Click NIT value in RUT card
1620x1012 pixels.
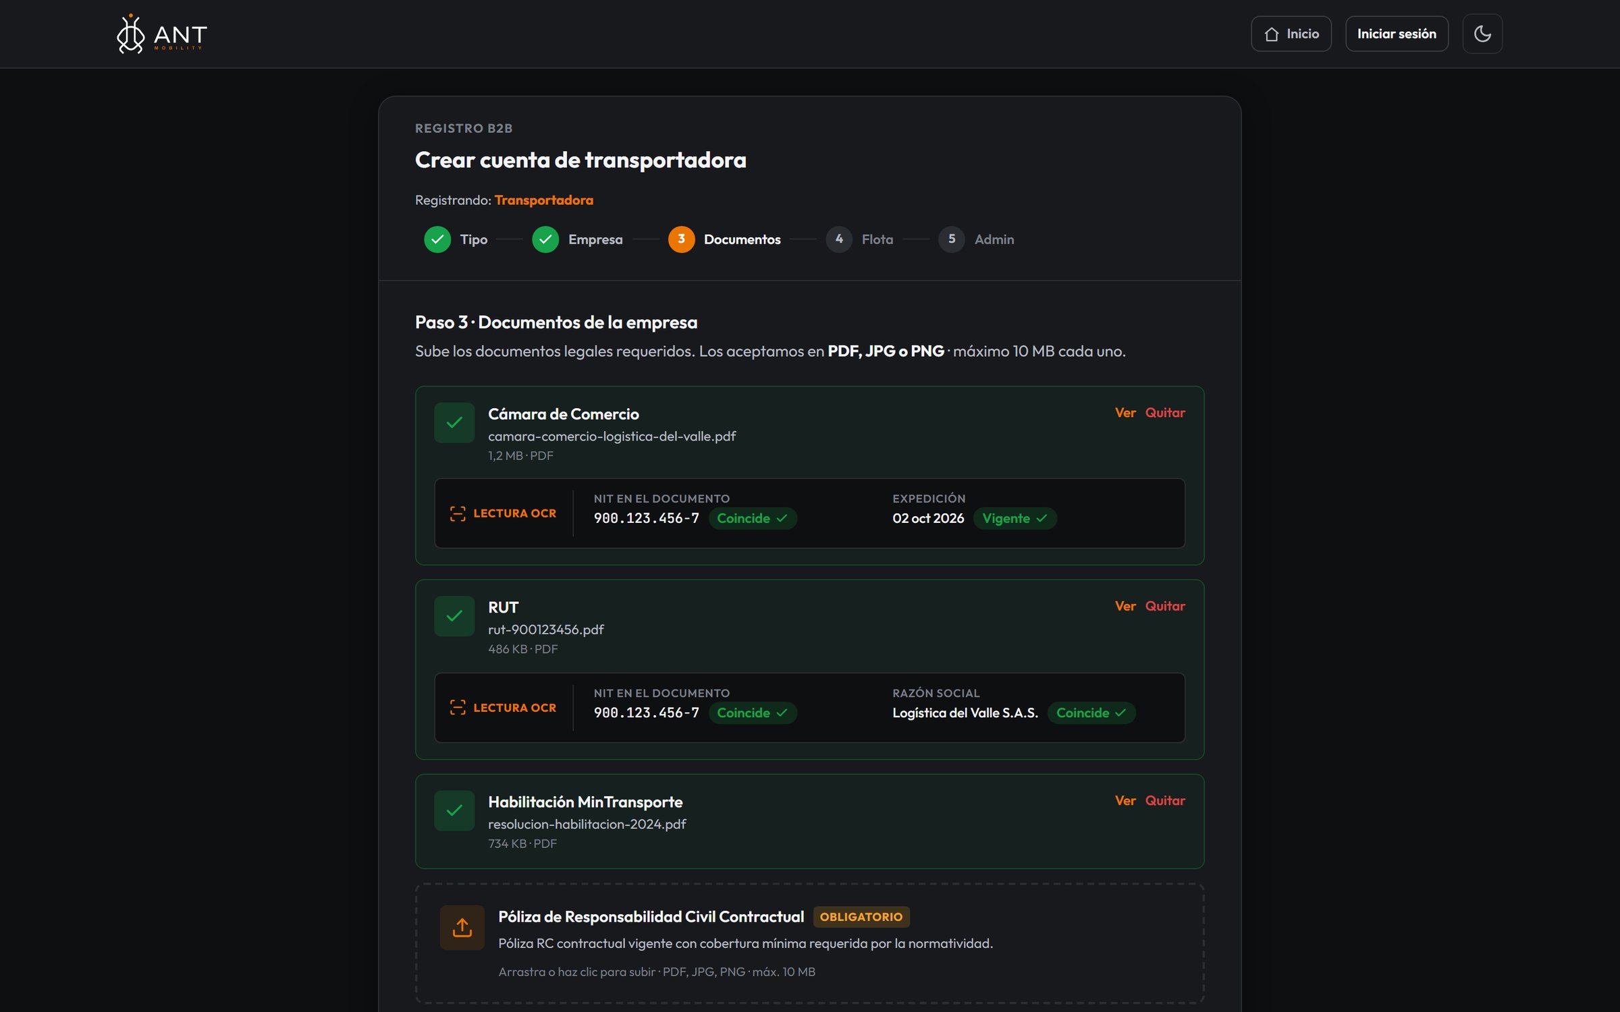(x=646, y=713)
